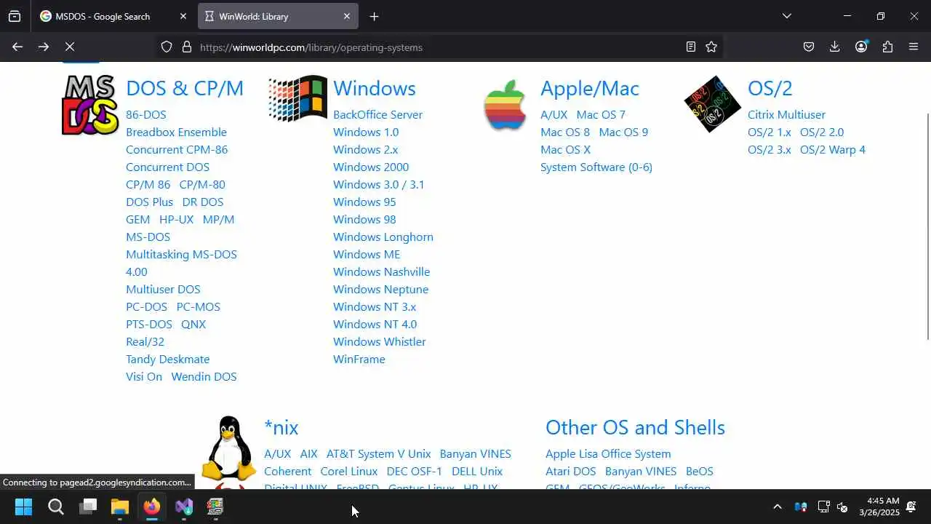The image size is (931, 524).
Task: Open the Firefox extensions puzzle icon
Action: pyautogui.click(x=887, y=47)
